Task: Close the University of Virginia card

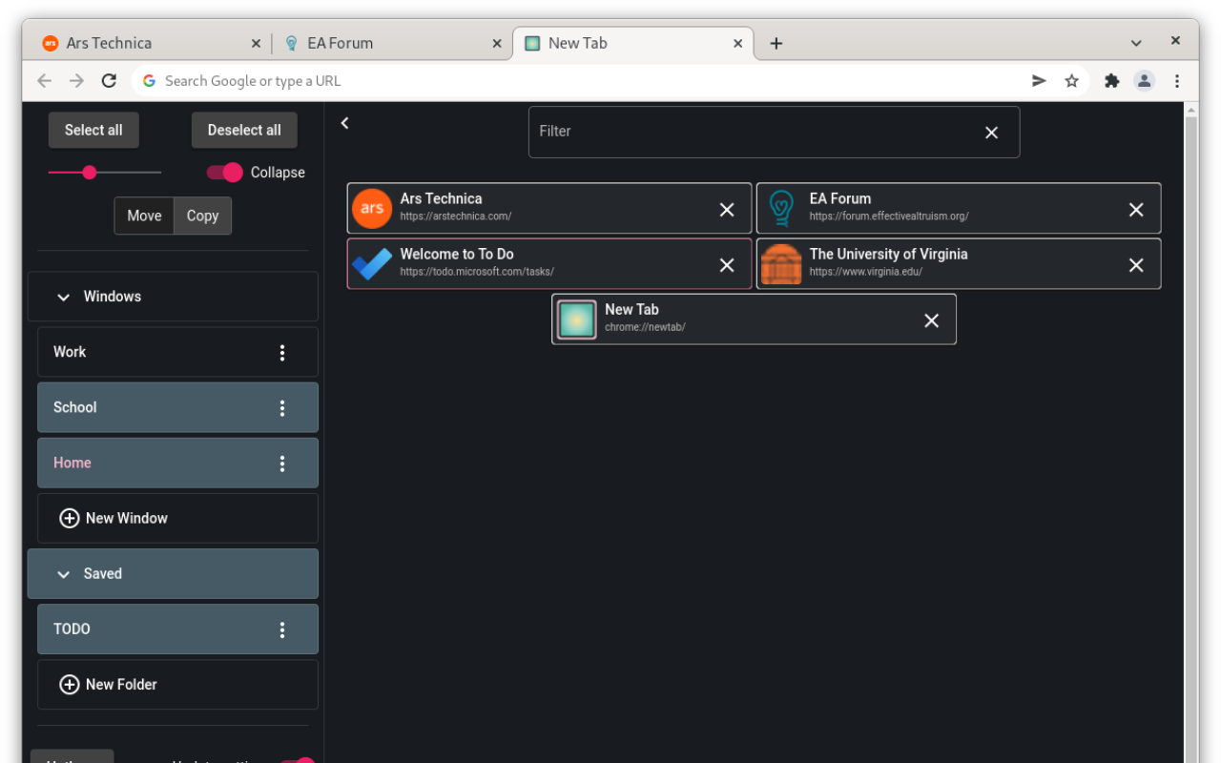Action: click(x=1136, y=265)
